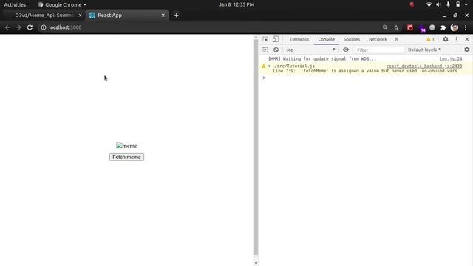The height and width of the screenshot is (266, 473).
Task: Reload the localhost page
Action: [x=30, y=27]
